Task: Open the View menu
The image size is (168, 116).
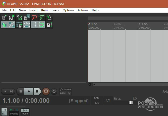Action: [22, 10]
